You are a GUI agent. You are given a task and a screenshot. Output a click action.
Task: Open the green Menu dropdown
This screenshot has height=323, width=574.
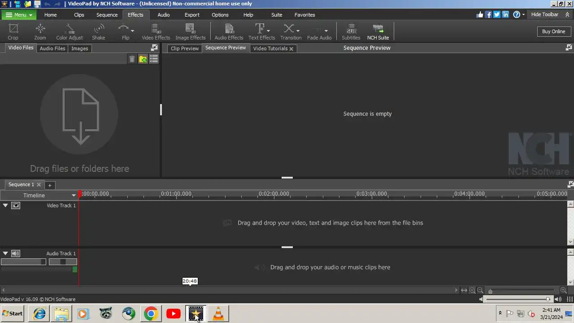[19, 15]
